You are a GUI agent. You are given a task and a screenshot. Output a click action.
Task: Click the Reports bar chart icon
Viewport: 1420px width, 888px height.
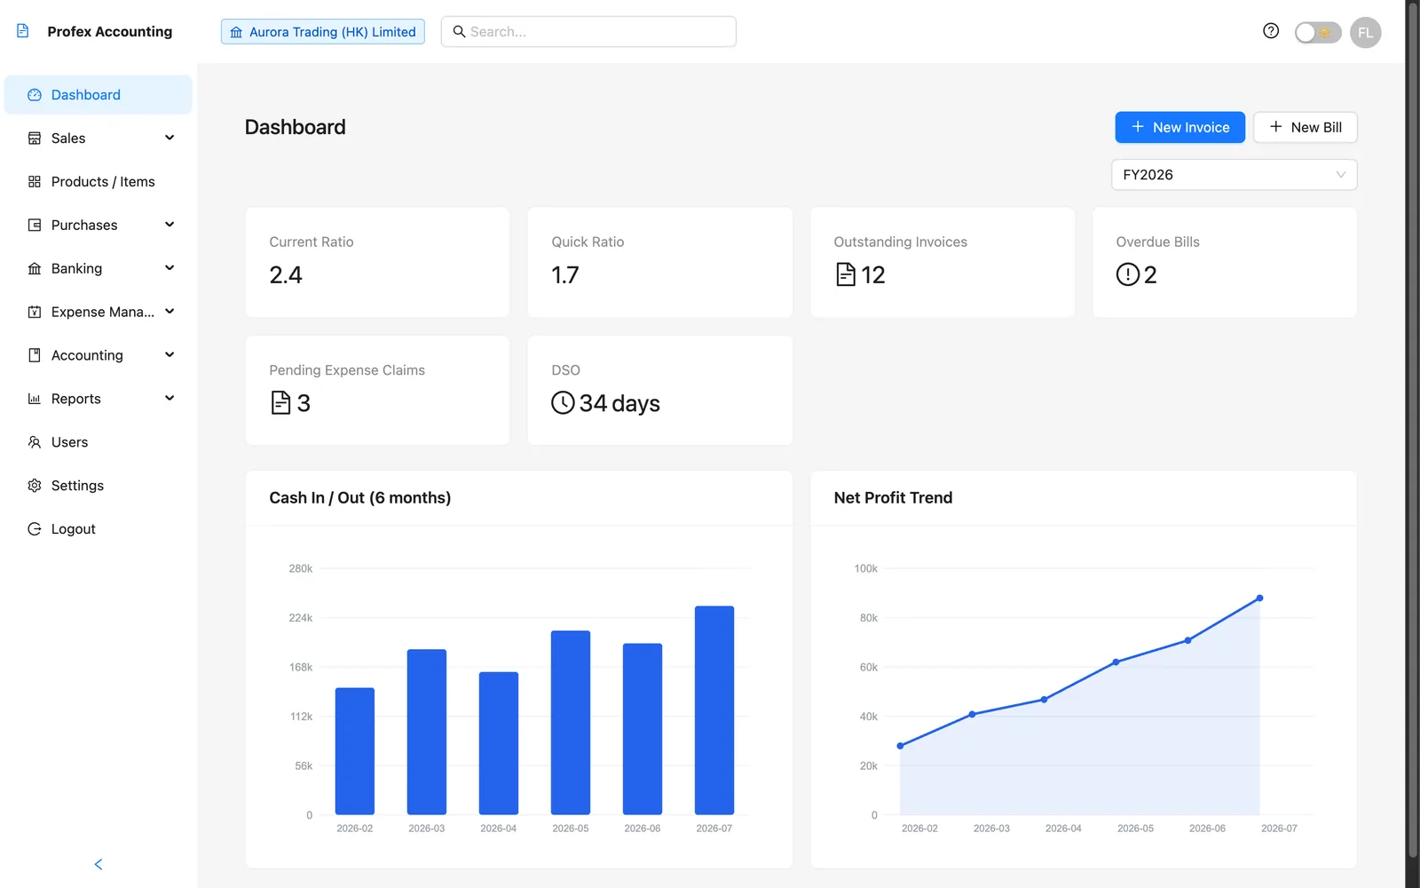click(x=35, y=399)
